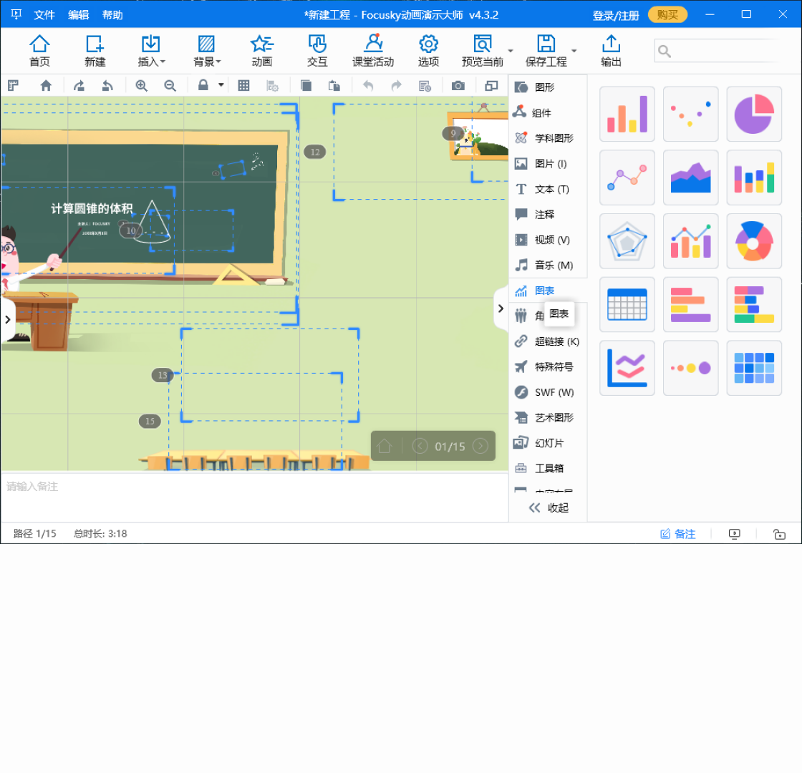The image size is (802, 773).
Task: Toggle the unlock icon in status bar
Action: click(779, 534)
